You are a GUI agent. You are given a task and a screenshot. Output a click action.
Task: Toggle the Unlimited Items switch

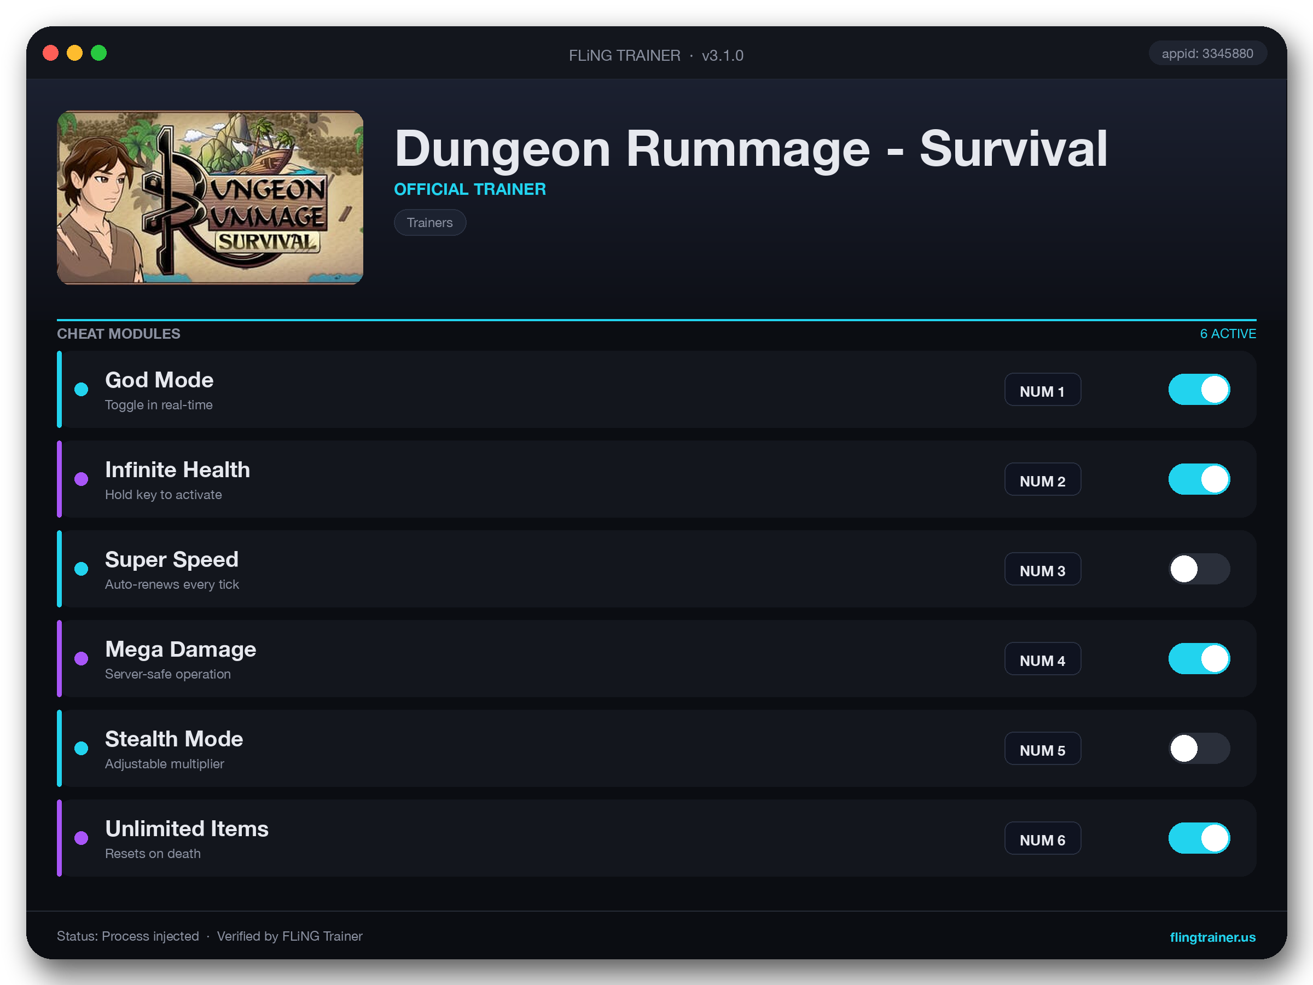click(1199, 838)
